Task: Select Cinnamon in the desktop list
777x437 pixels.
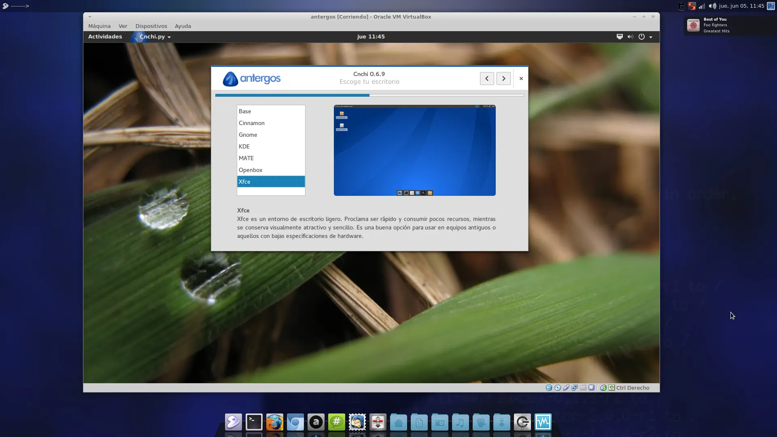Action: [271, 123]
